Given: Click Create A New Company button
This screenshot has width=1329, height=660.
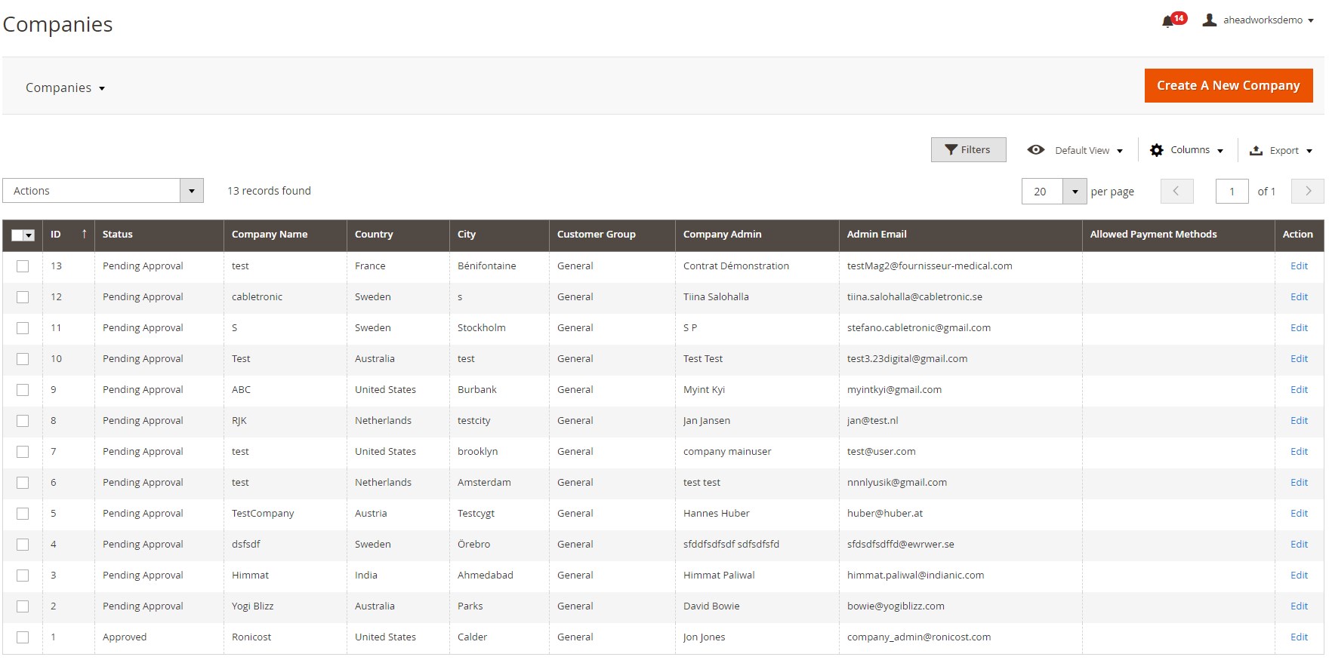Looking at the screenshot, I should pyautogui.click(x=1228, y=85).
